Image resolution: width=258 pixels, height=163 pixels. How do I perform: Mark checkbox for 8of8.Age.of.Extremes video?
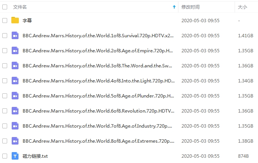pos(5,141)
